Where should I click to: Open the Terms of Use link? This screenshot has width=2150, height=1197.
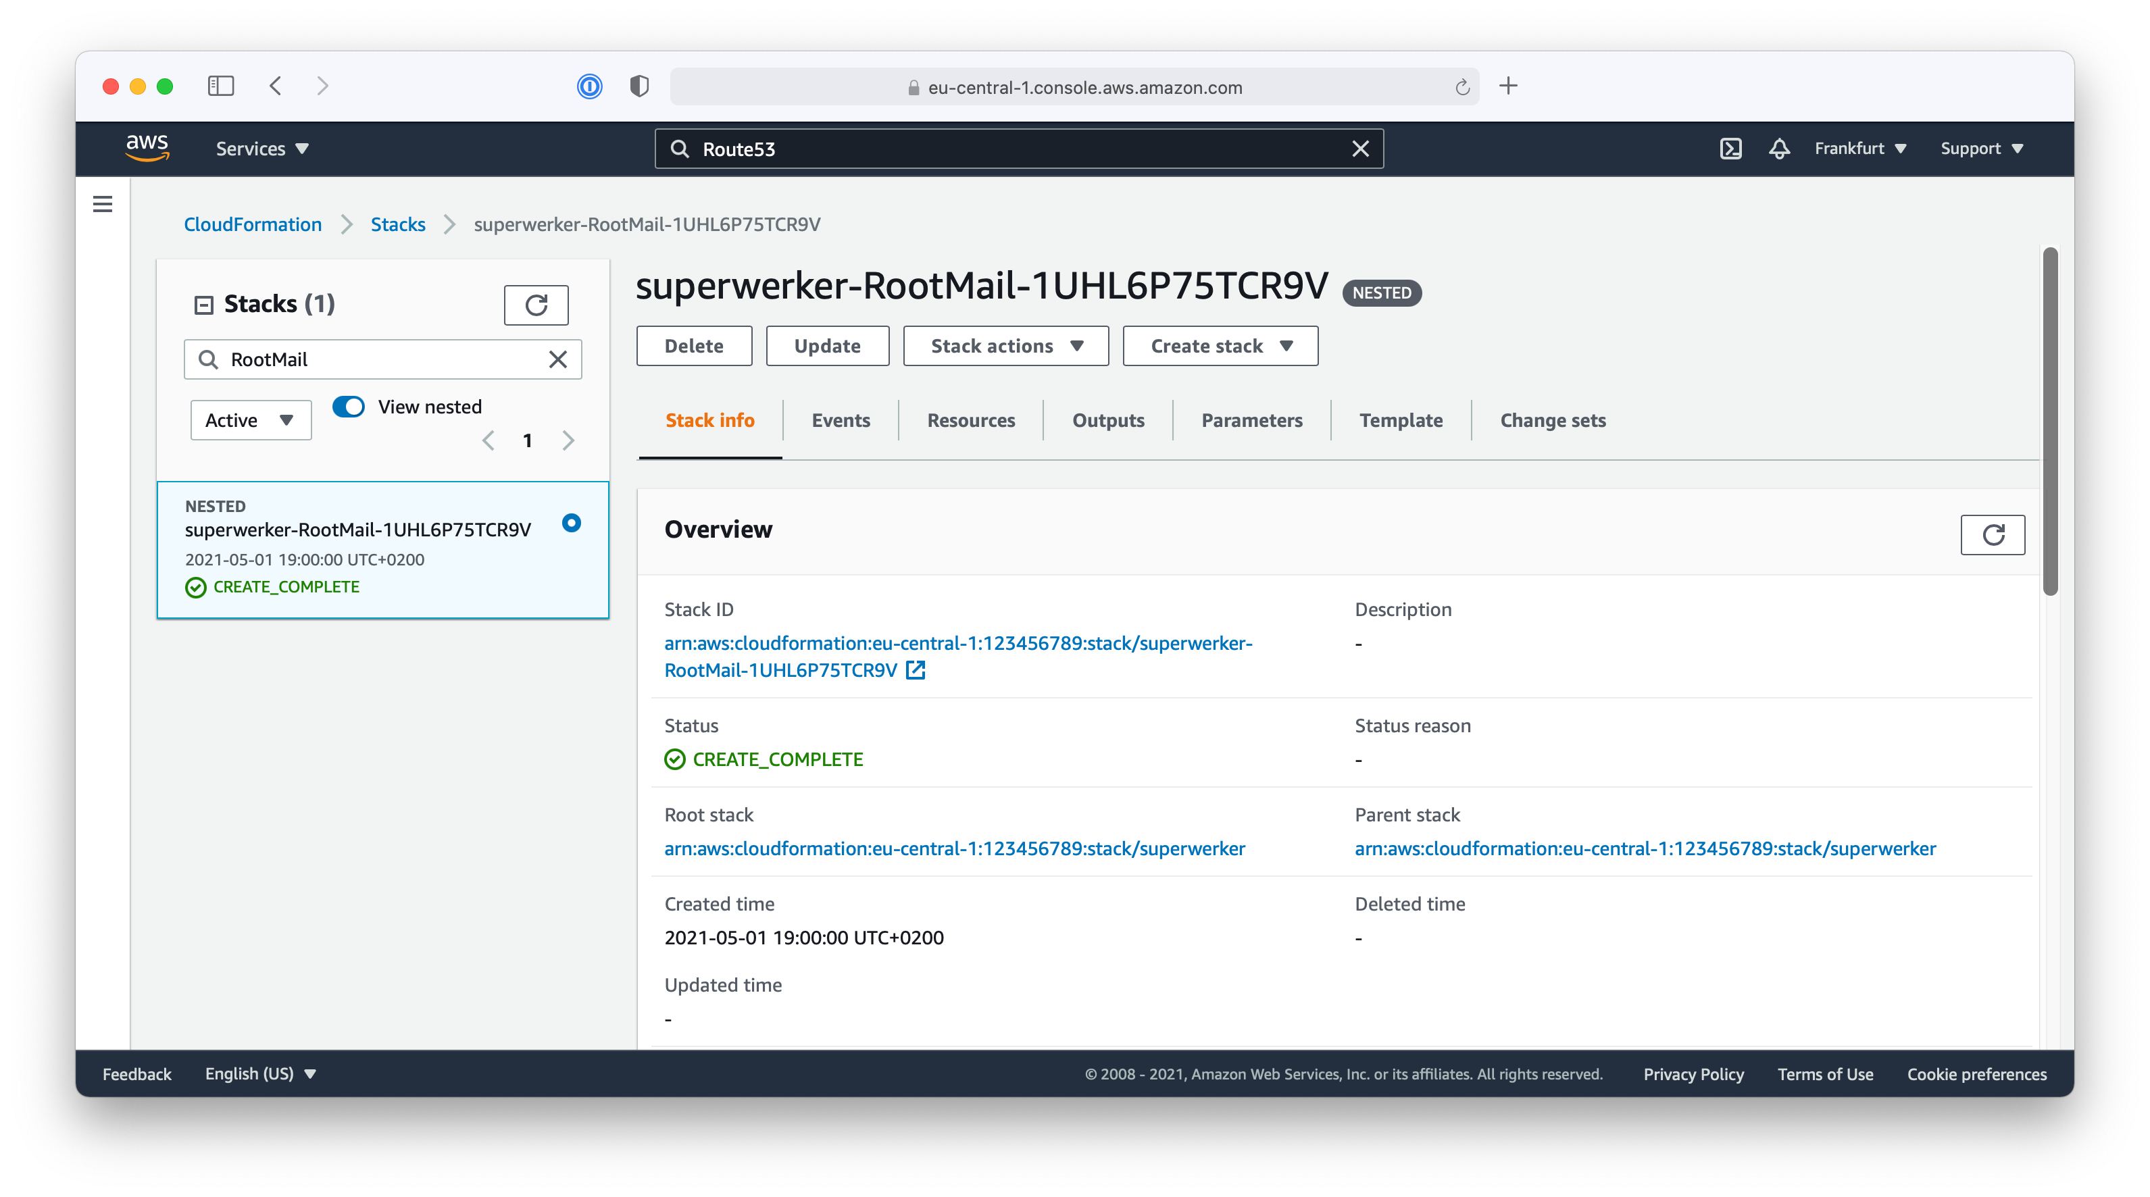1824,1074
